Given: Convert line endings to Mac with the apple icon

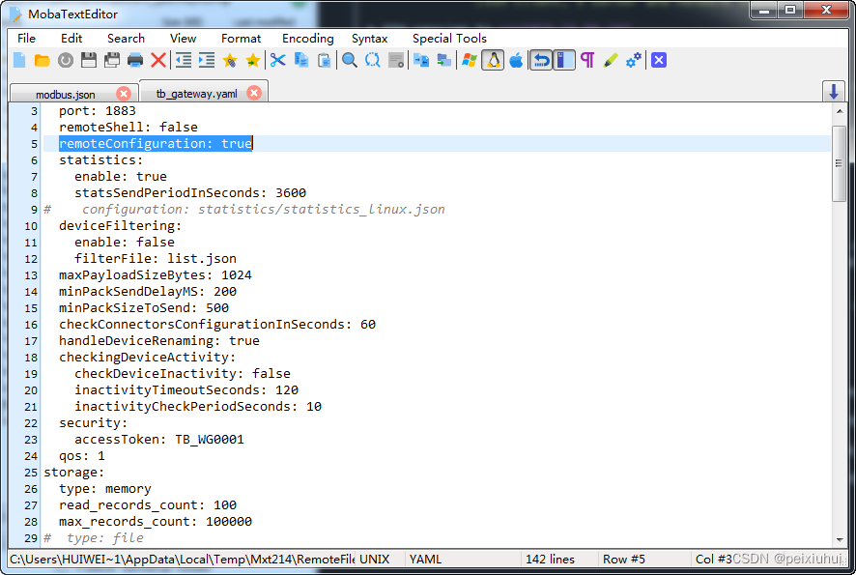Looking at the screenshot, I should coord(516,60).
